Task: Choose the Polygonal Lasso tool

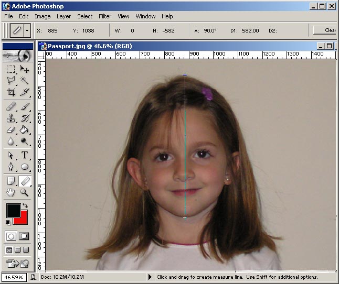Action: 11,80
